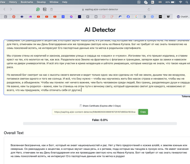Open Notion from the macOS menu bar

click(139, 2)
